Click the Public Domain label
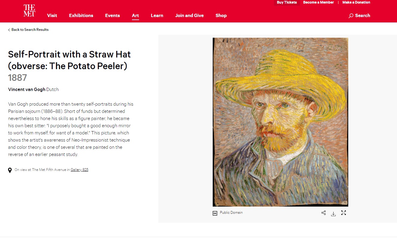Image resolution: width=397 pixels, height=238 pixels. tap(231, 213)
